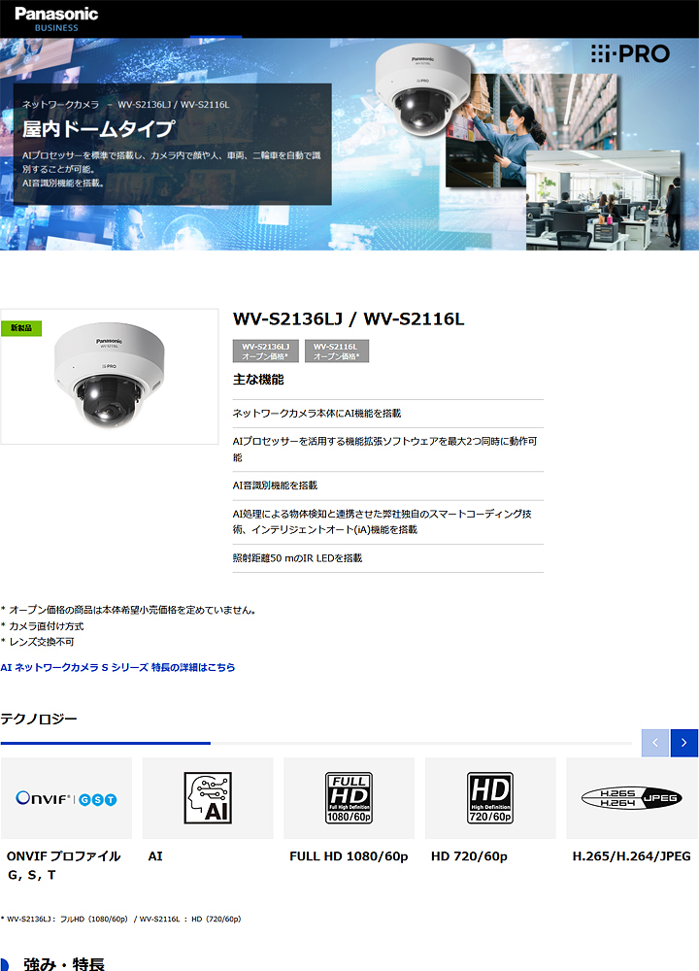Click the 新製品 green badge
Image resolution: width=699 pixels, height=971 pixels.
point(21,328)
